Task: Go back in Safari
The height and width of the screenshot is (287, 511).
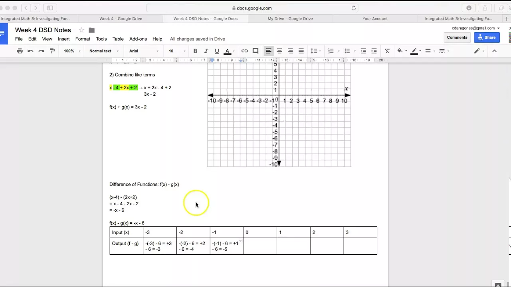Action: point(26,8)
